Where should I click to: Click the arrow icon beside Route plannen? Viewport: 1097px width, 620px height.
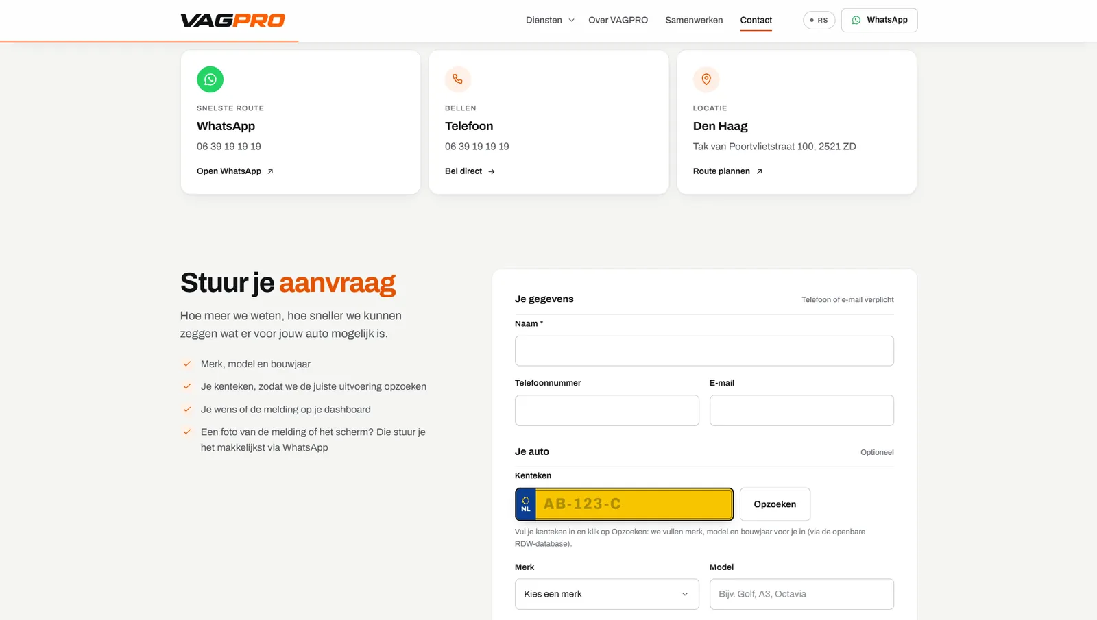[759, 171]
